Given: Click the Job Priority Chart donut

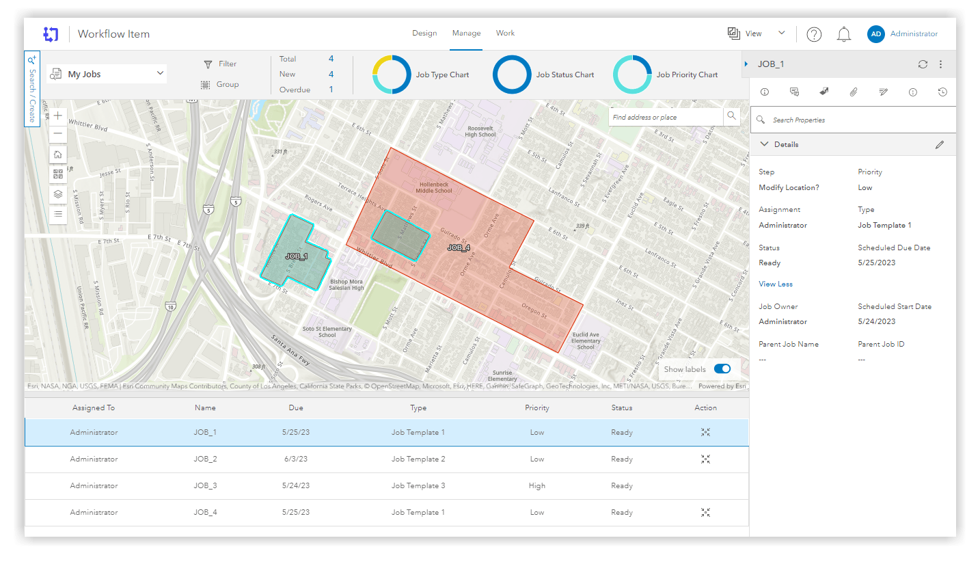Looking at the screenshot, I should click(x=632, y=75).
